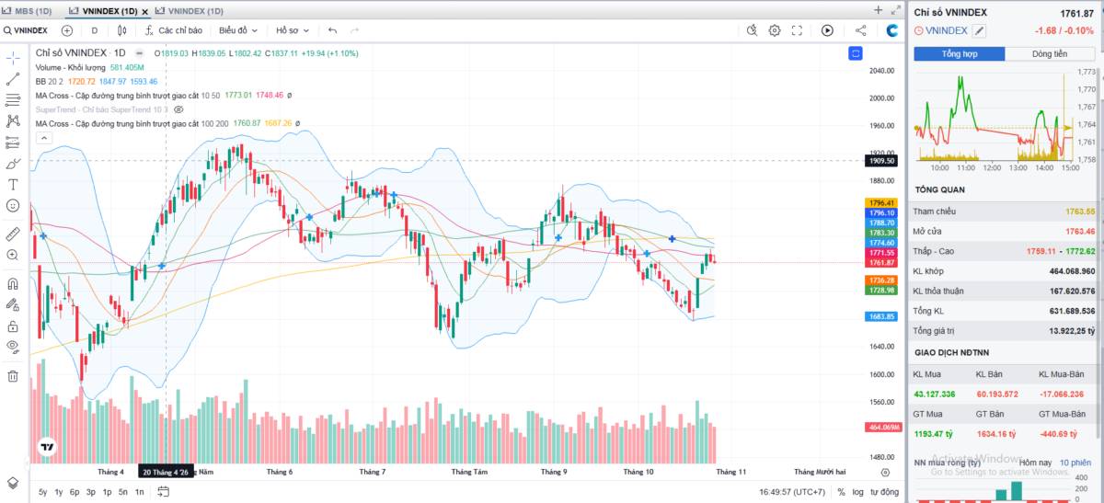Click the compare or add symbol plus icon

tap(67, 30)
